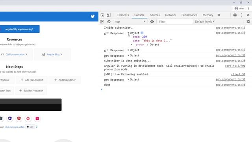Screen dimensions: 252x142
Task: Click the dark blue shield circle icon
Action: pos(10,118)
